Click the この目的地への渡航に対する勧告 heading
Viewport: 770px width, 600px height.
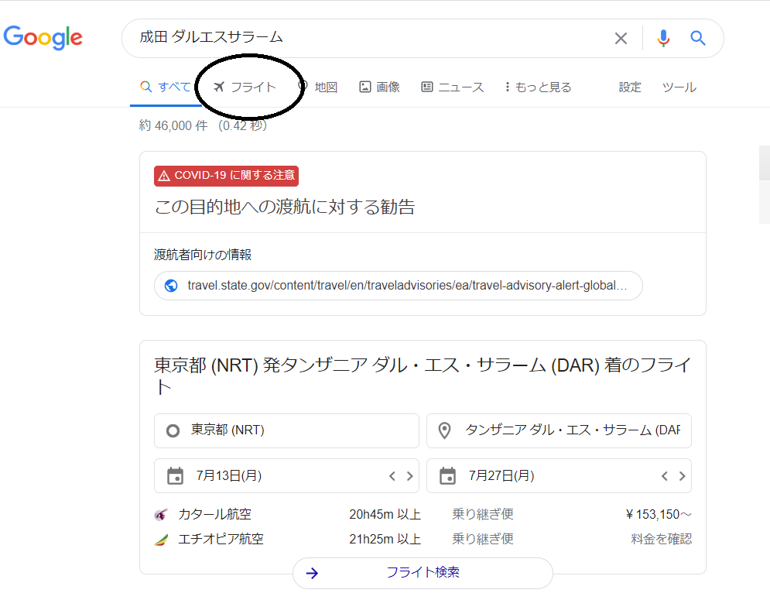[x=285, y=207]
